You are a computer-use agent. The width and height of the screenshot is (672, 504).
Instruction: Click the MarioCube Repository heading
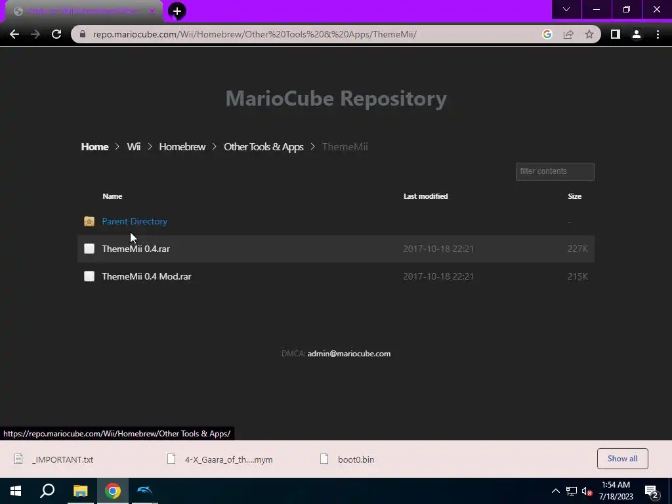[336, 98]
